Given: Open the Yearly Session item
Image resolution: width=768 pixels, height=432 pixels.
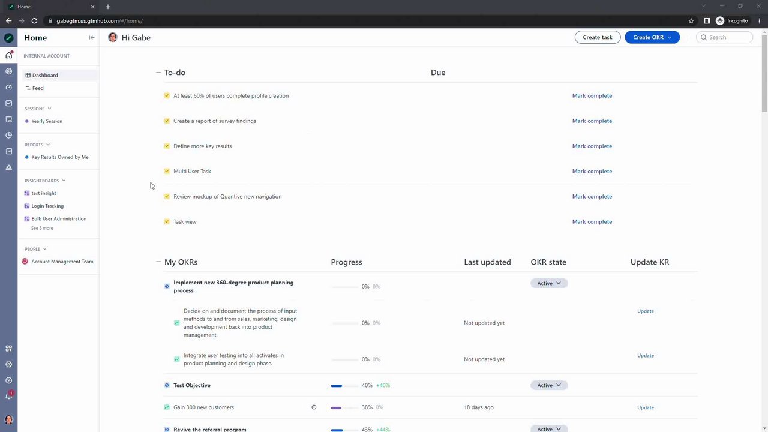Looking at the screenshot, I should point(47,121).
